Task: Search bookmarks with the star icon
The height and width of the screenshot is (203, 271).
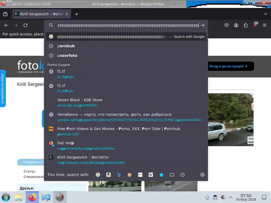Action: pos(161,175)
